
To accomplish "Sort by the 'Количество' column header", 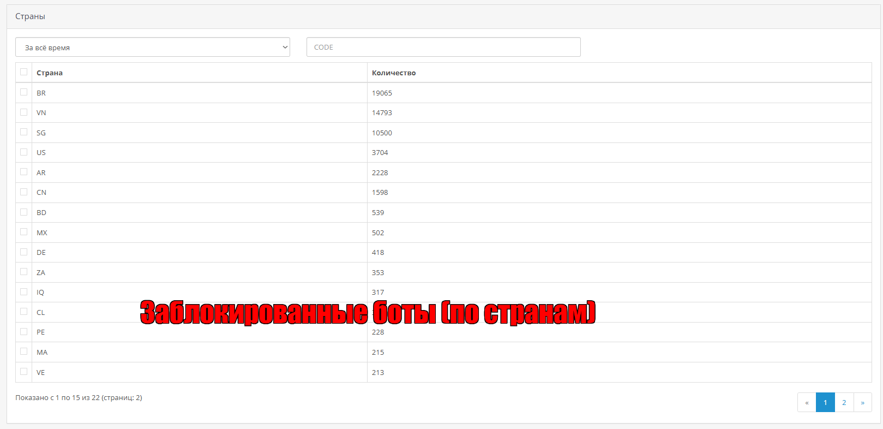I will [x=393, y=73].
